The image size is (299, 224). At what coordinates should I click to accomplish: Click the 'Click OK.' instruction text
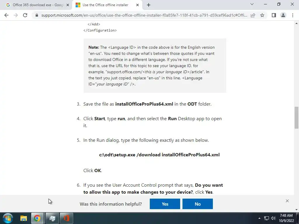point(93,170)
